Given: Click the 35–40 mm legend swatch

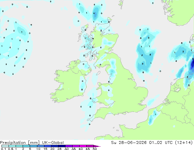Looking at the screenshot, I should 76,146.
